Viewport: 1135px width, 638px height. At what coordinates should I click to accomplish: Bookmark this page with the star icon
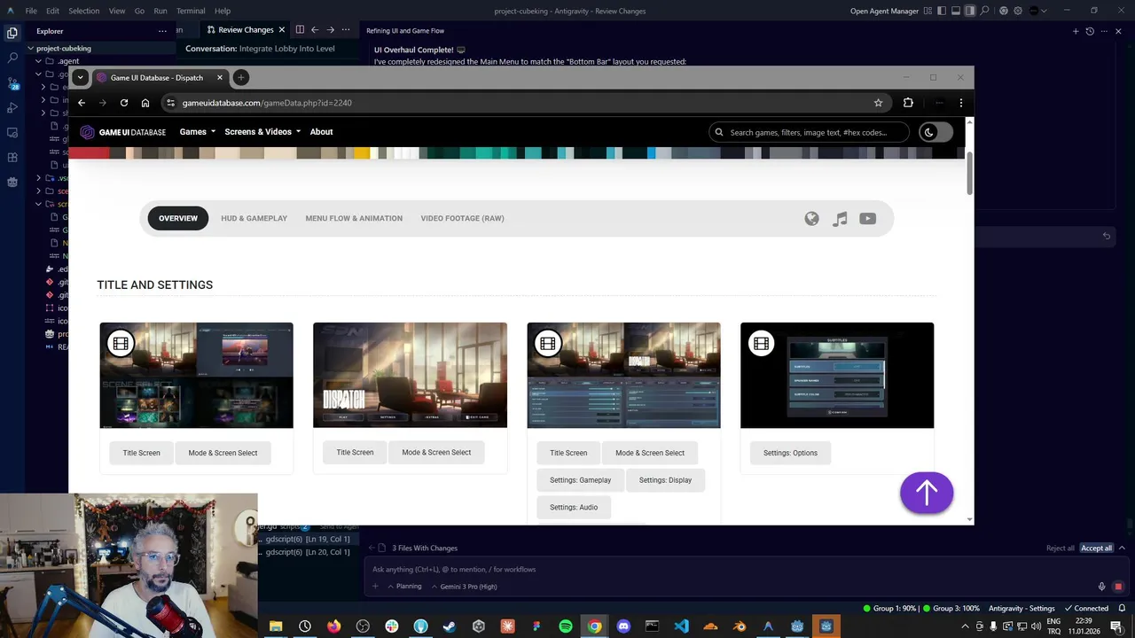(878, 103)
